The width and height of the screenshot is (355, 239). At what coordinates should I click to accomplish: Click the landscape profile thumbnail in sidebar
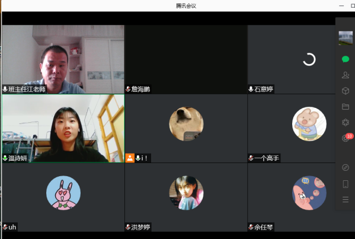(346, 38)
